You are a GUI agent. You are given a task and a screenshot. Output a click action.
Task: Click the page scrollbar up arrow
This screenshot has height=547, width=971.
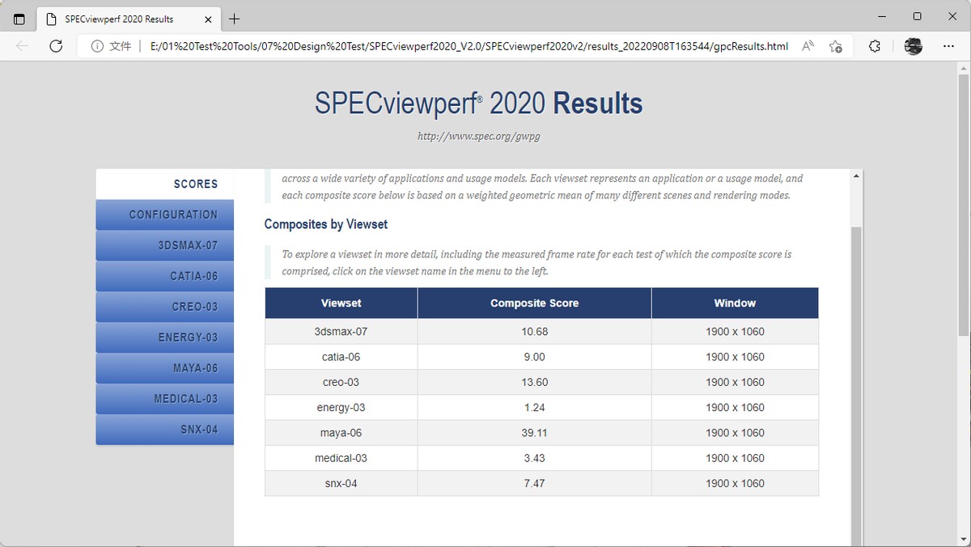[963, 68]
